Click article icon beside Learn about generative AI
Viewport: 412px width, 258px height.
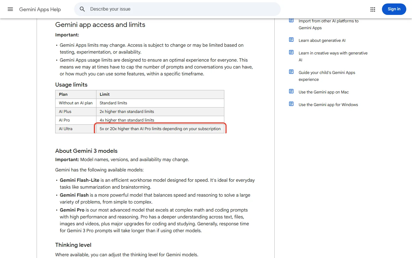point(291,40)
